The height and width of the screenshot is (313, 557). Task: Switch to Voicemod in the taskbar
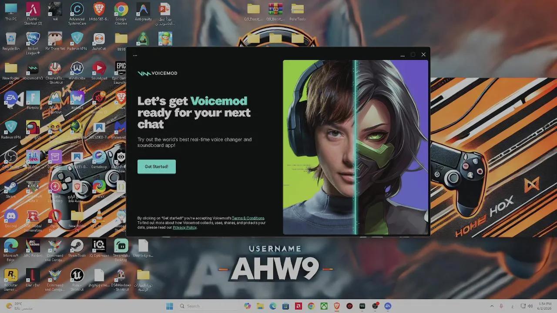(362, 306)
